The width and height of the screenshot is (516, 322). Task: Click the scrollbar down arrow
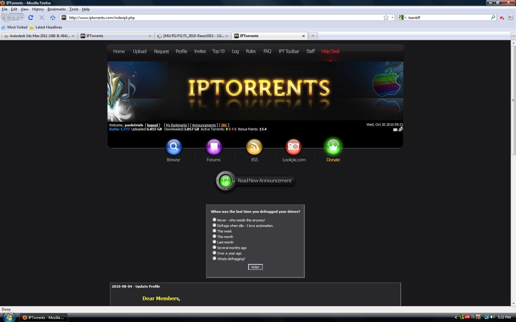tap(513, 303)
